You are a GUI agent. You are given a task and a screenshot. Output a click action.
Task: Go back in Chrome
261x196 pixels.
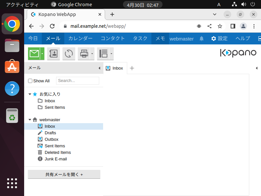31,26
